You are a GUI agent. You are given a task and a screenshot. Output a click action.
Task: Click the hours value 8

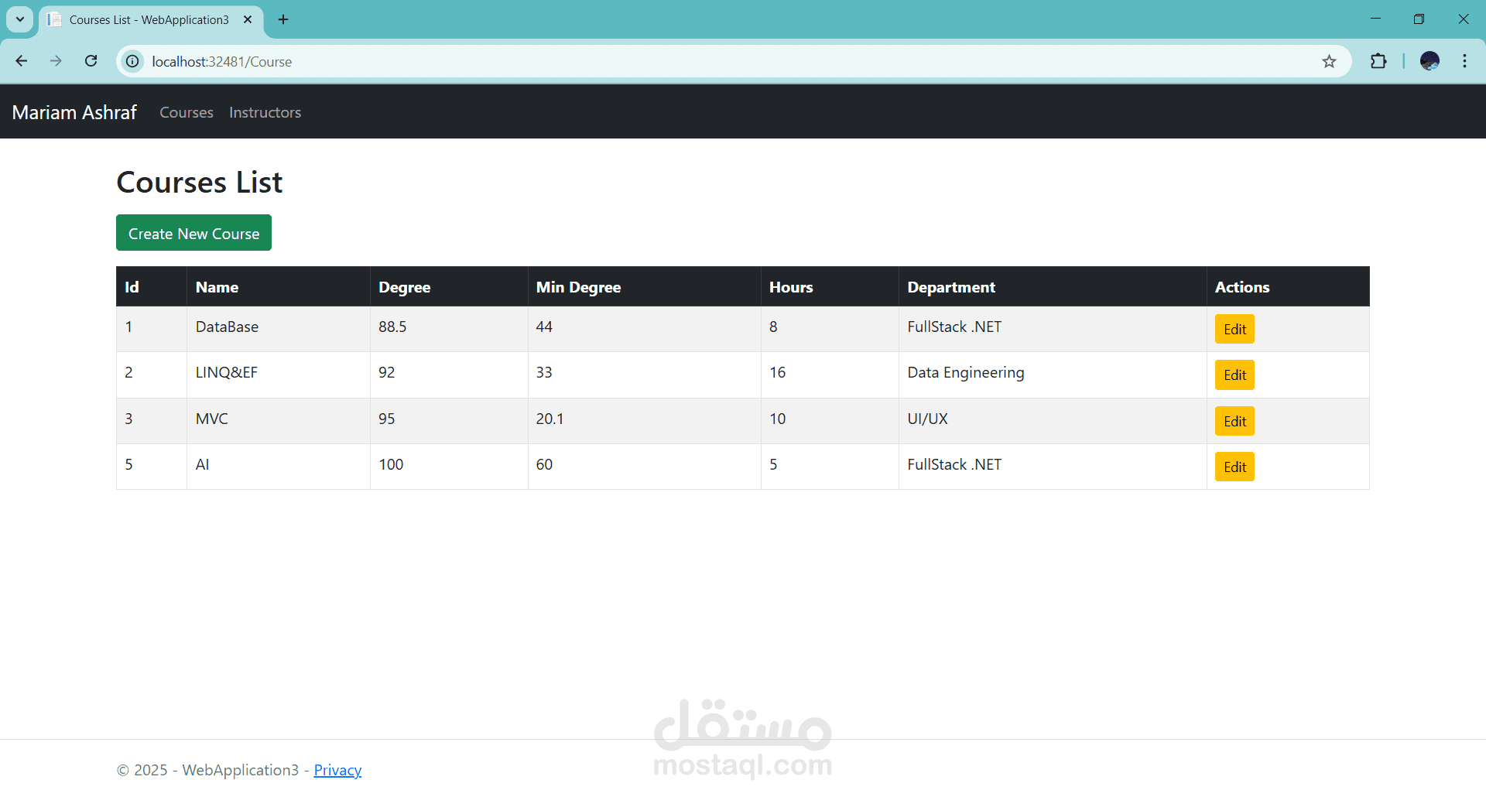(773, 327)
